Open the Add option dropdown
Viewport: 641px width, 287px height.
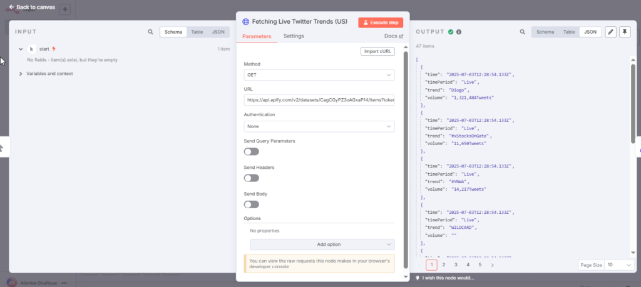point(322,244)
